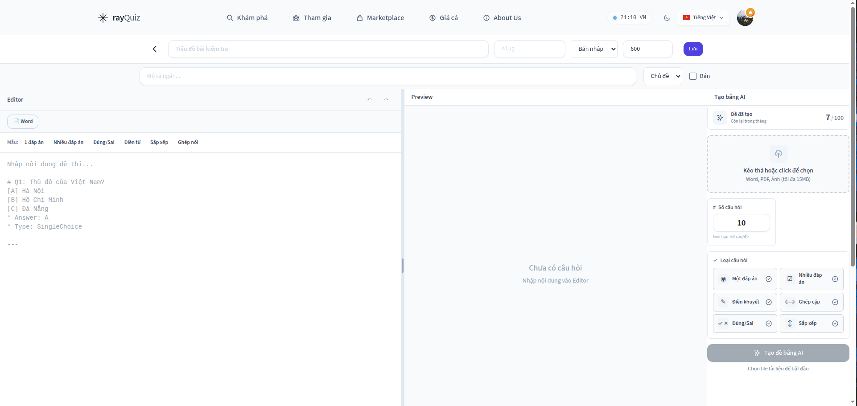Insert the Sắp xếp template in editor

pos(159,142)
